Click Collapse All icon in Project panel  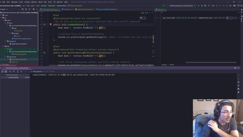click(29, 9)
